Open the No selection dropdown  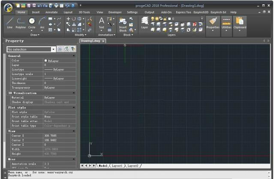click(x=53, y=49)
